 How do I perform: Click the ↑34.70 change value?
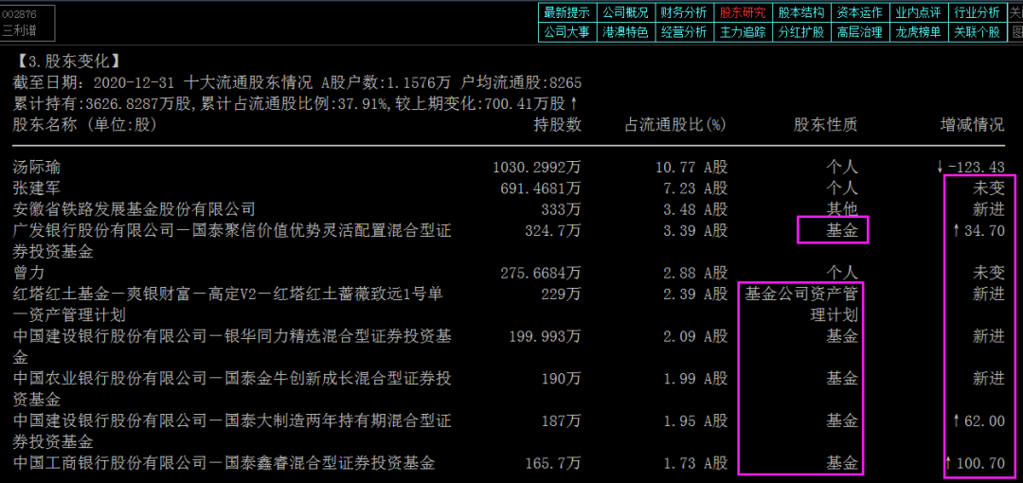[x=978, y=230]
